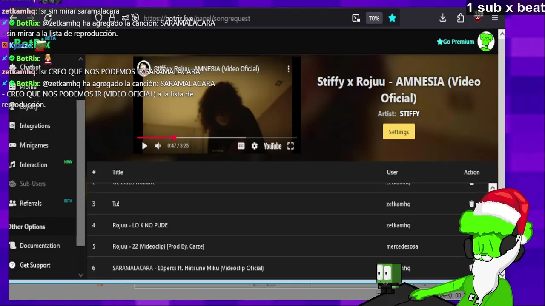Click user mercedesosa in the queue
The height and width of the screenshot is (306, 545).
pyautogui.click(x=402, y=246)
